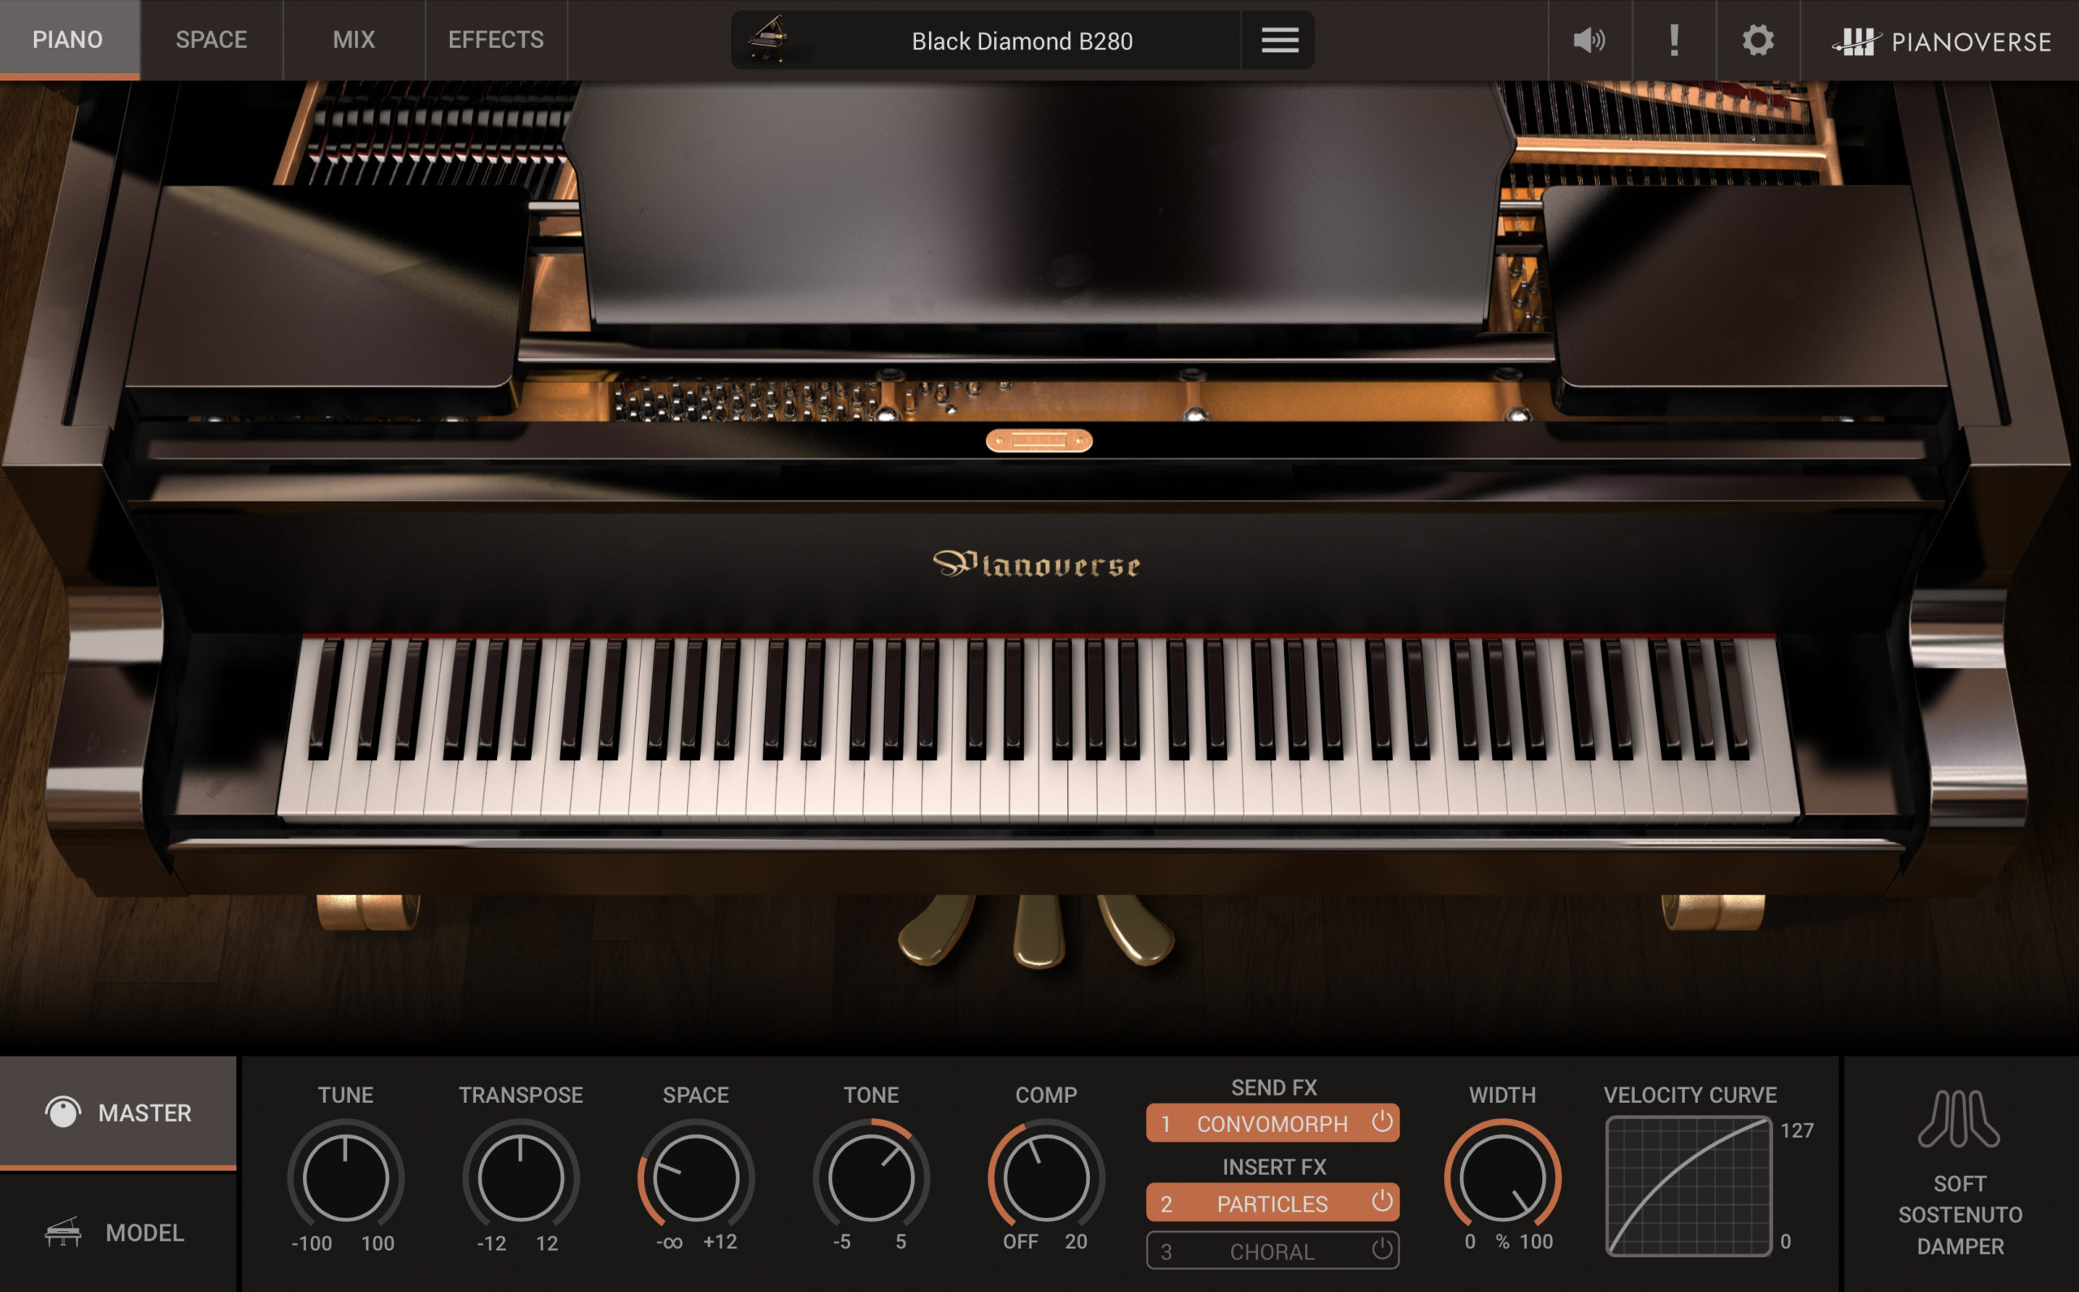Click the Tone knob

(x=871, y=1177)
